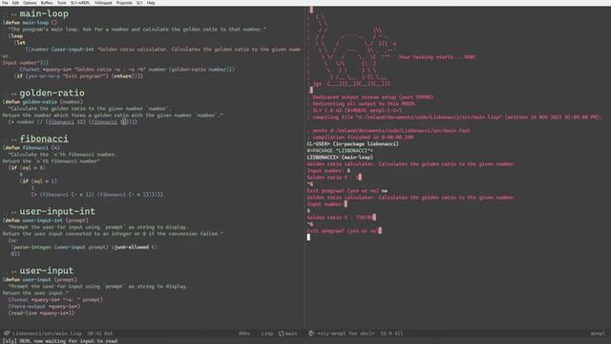
Task: Click the '(read-line *query-io*)' code line
Action: point(41,312)
